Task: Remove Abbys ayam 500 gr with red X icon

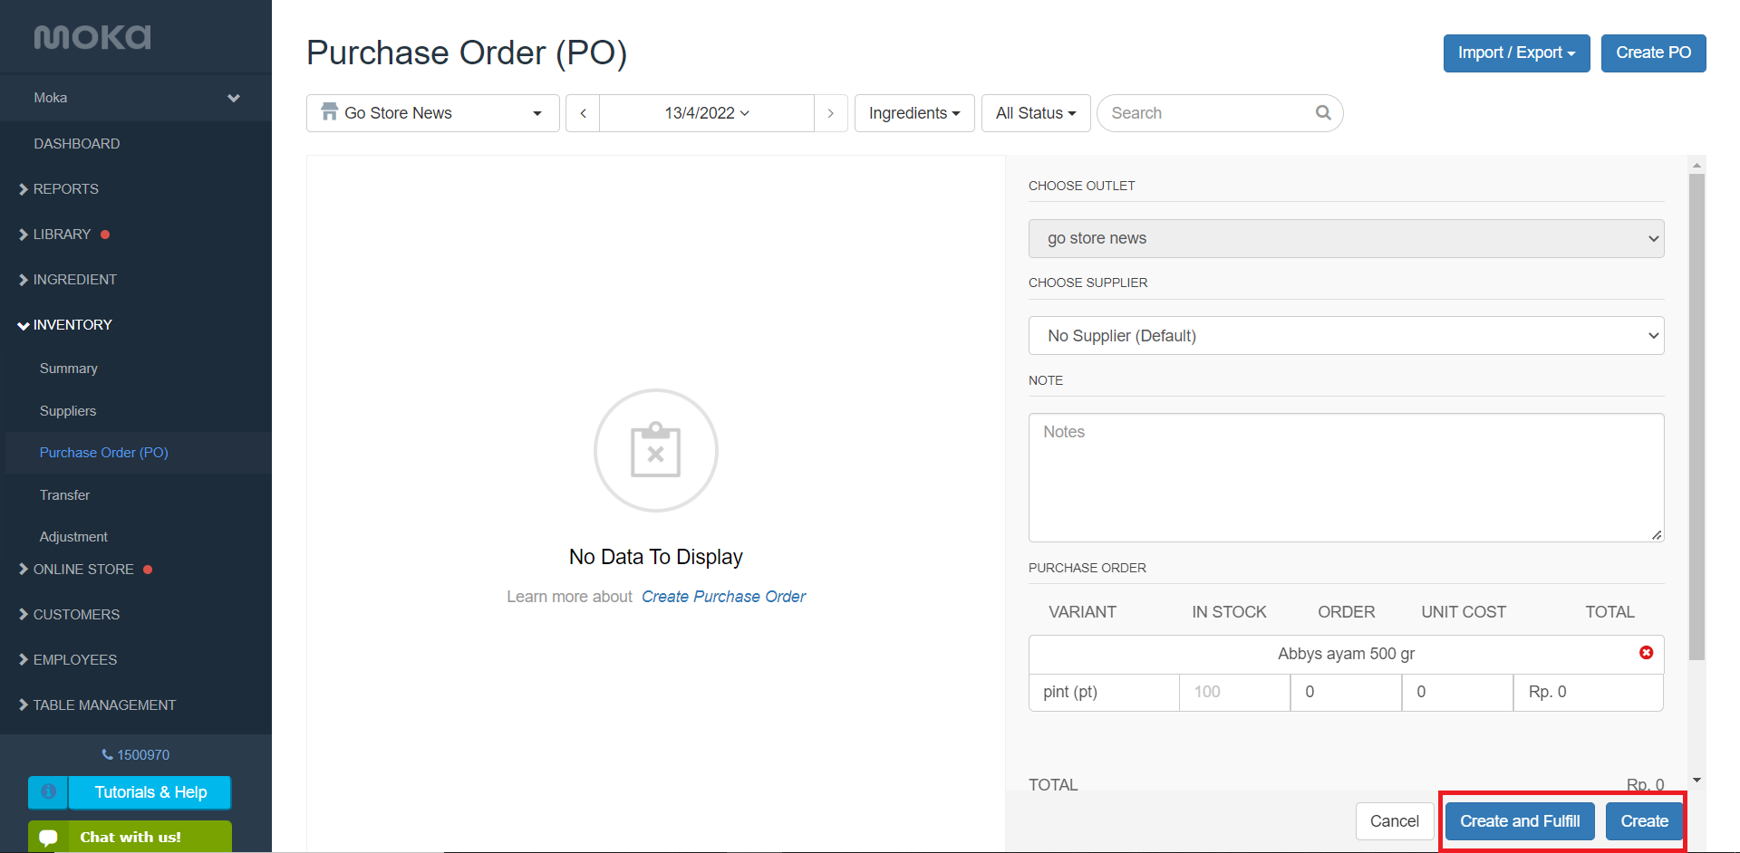Action: 1647,652
